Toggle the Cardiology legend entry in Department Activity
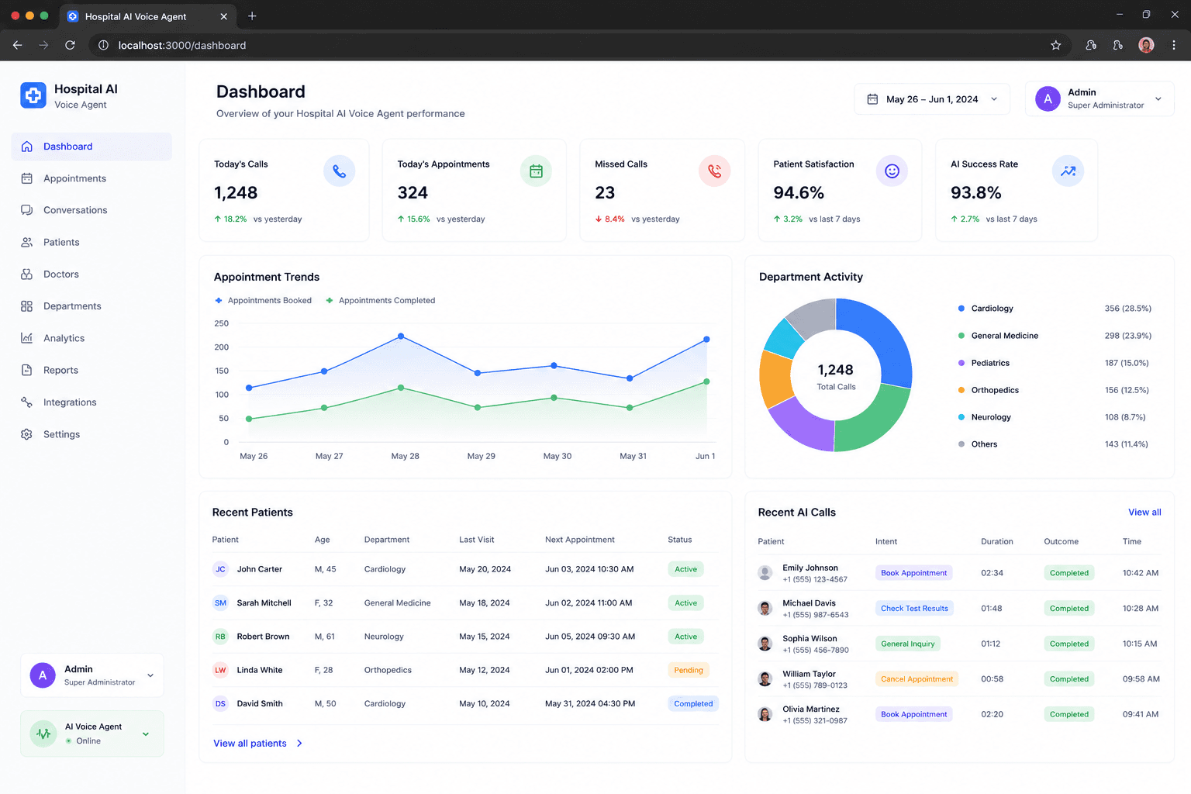The width and height of the screenshot is (1191, 794). pyautogui.click(x=986, y=309)
